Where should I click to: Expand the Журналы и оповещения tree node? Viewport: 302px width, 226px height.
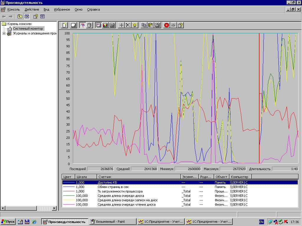pyautogui.click(x=4, y=33)
